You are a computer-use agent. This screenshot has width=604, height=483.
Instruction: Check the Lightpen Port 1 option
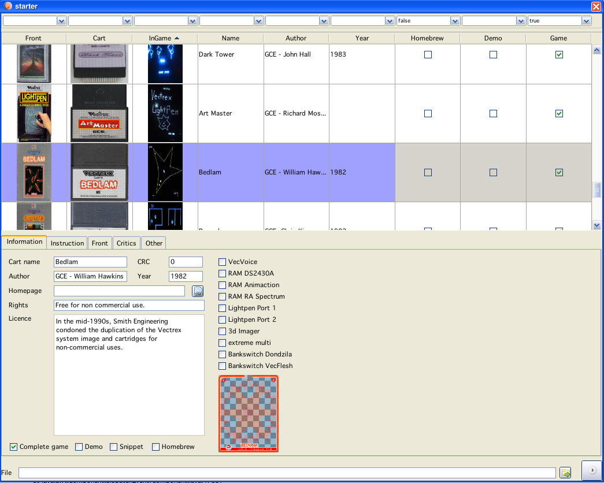coord(223,308)
